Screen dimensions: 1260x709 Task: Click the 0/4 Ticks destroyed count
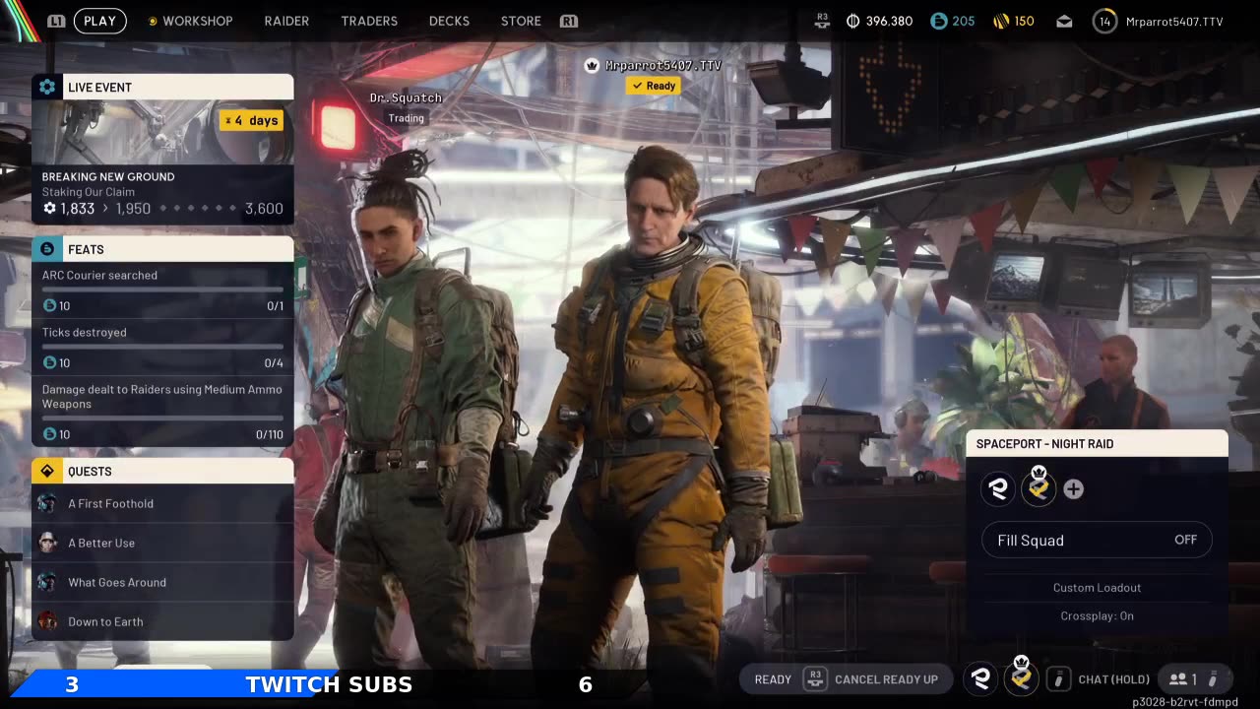(274, 363)
